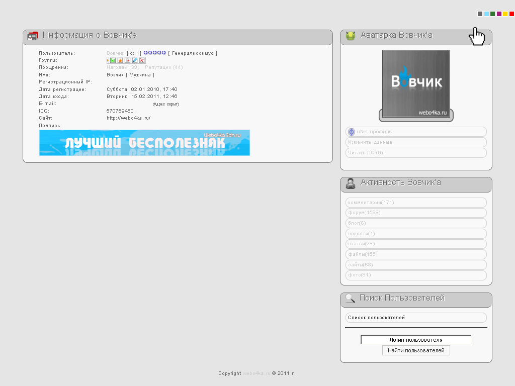Screen dimensions: 515x386
Task: Open Изменить данные to edit profile
Action: pyautogui.click(x=416, y=142)
